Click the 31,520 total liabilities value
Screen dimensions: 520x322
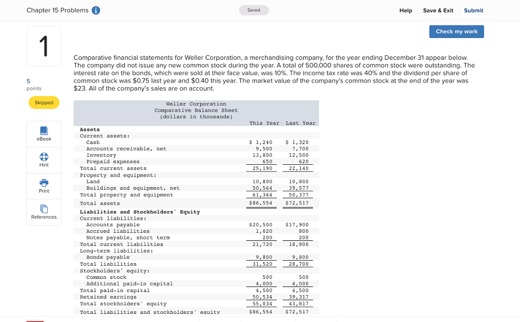(x=263, y=264)
